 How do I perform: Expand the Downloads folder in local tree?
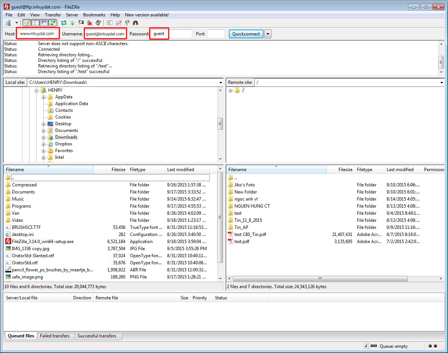(x=44, y=137)
